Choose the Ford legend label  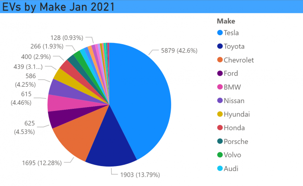point(231,74)
